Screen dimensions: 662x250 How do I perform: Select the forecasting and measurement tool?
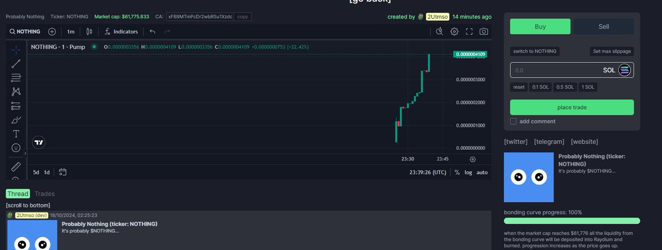[16, 106]
